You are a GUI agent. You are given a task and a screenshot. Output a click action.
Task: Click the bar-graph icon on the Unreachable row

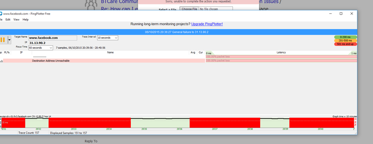[1, 61]
